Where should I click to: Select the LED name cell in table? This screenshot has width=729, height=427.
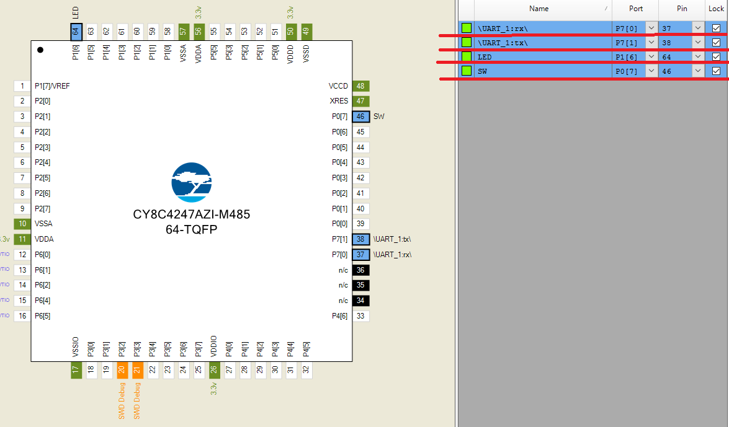543,56
